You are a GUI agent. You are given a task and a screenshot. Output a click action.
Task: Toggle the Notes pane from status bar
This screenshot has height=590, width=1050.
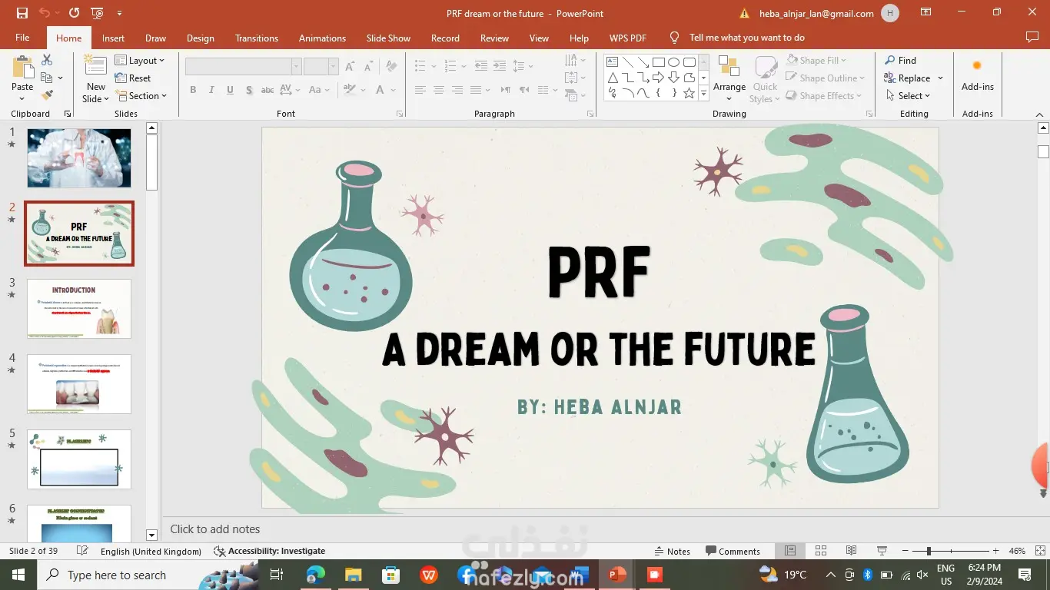[673, 551]
